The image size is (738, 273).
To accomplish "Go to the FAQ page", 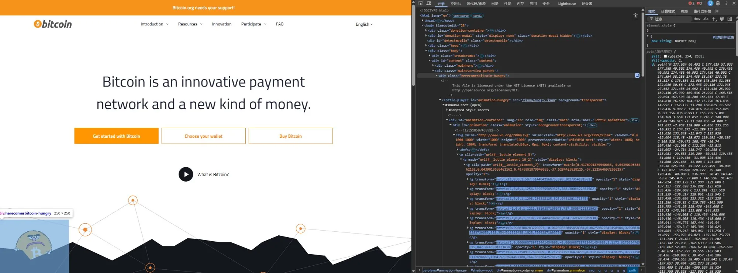I will pos(280,24).
